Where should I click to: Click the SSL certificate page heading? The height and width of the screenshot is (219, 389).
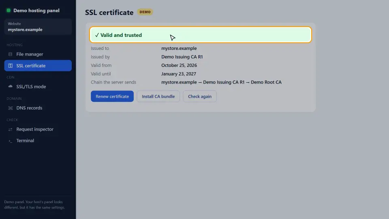[x=109, y=13]
